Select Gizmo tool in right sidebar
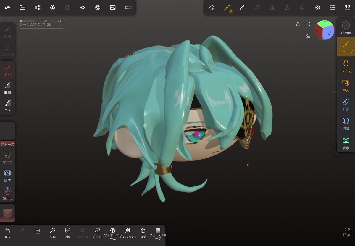355x246 pixels. (346, 28)
